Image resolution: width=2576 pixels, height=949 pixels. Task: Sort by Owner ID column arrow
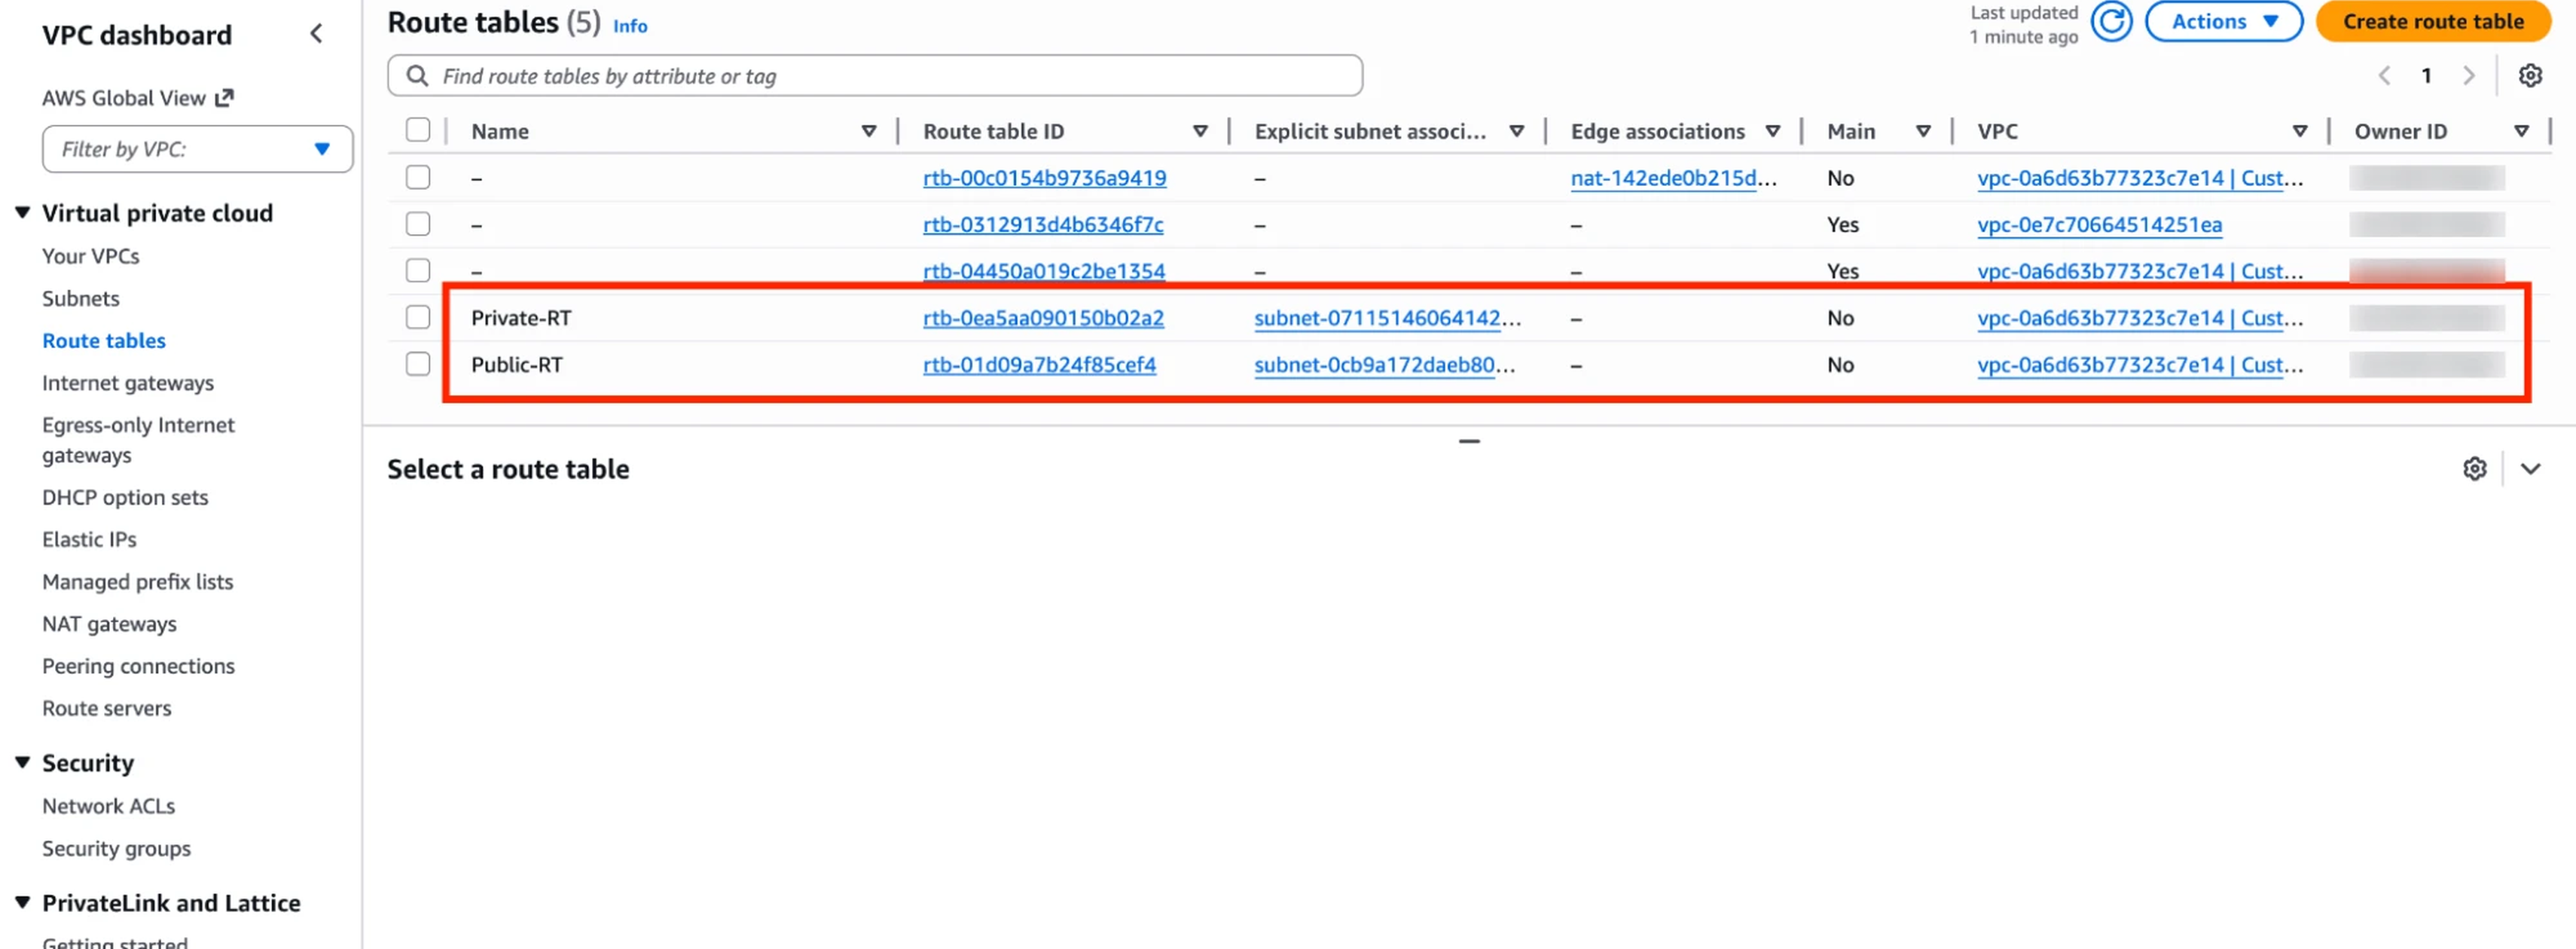click(x=2521, y=131)
